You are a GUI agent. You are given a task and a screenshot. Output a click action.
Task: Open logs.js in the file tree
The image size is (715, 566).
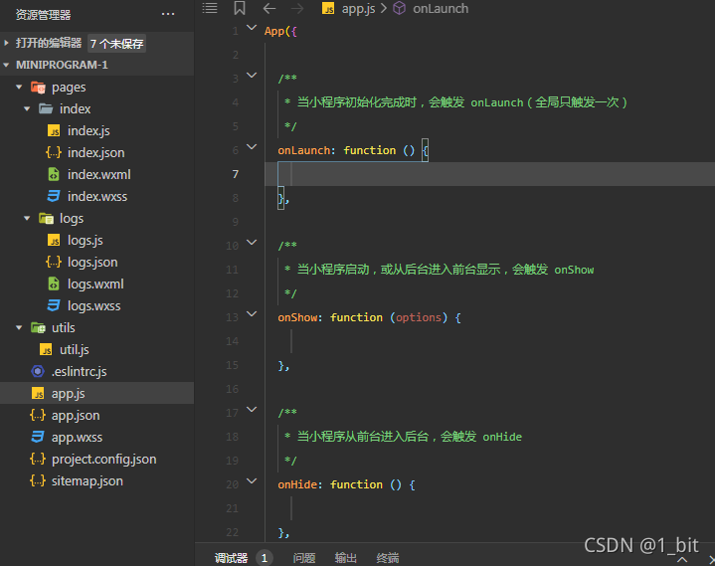[x=85, y=241]
